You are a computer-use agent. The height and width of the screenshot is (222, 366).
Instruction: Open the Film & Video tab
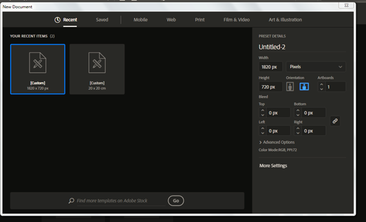pos(237,20)
